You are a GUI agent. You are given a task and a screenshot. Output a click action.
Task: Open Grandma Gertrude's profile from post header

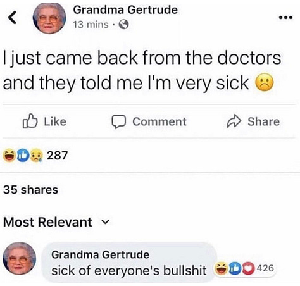point(125,9)
